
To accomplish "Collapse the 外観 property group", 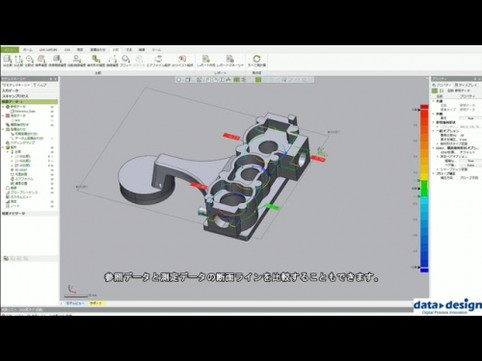I will 433,114.
